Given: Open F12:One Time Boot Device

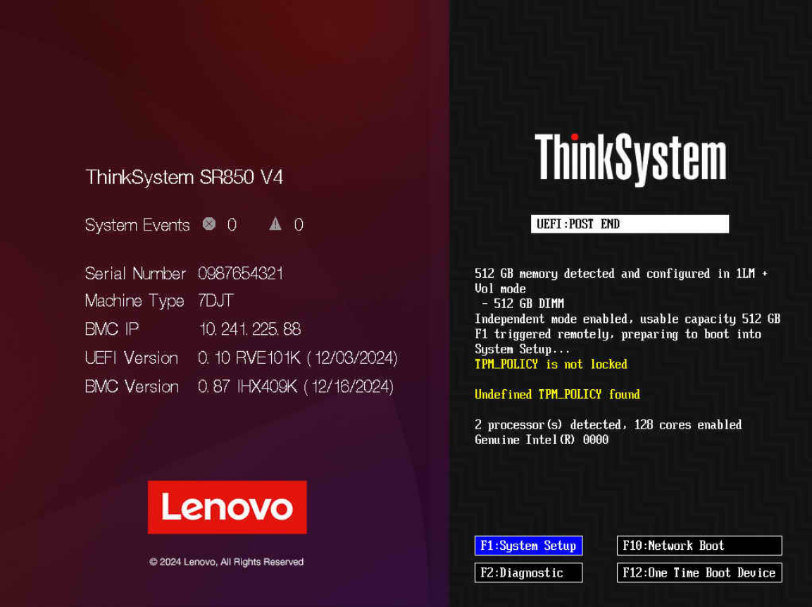Looking at the screenshot, I should tap(699, 572).
